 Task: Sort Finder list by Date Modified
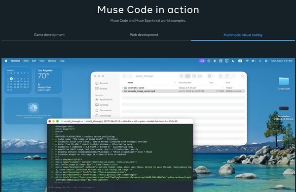tap(185, 83)
